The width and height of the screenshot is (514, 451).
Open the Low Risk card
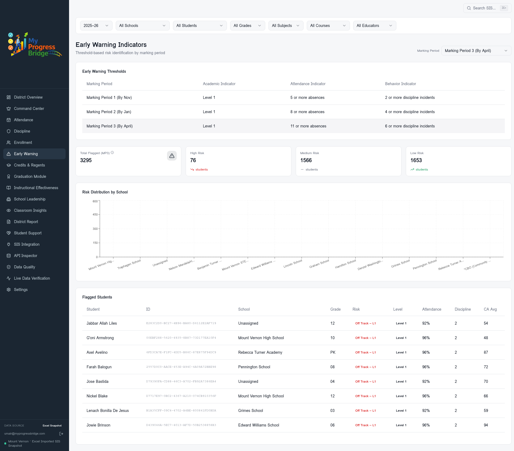[459, 161]
